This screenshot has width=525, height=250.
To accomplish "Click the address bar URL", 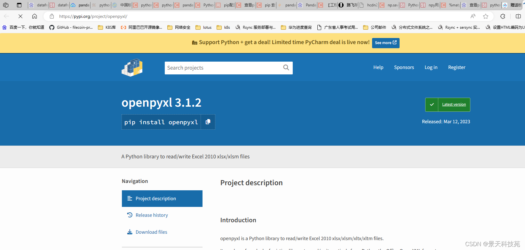I will [x=93, y=16].
